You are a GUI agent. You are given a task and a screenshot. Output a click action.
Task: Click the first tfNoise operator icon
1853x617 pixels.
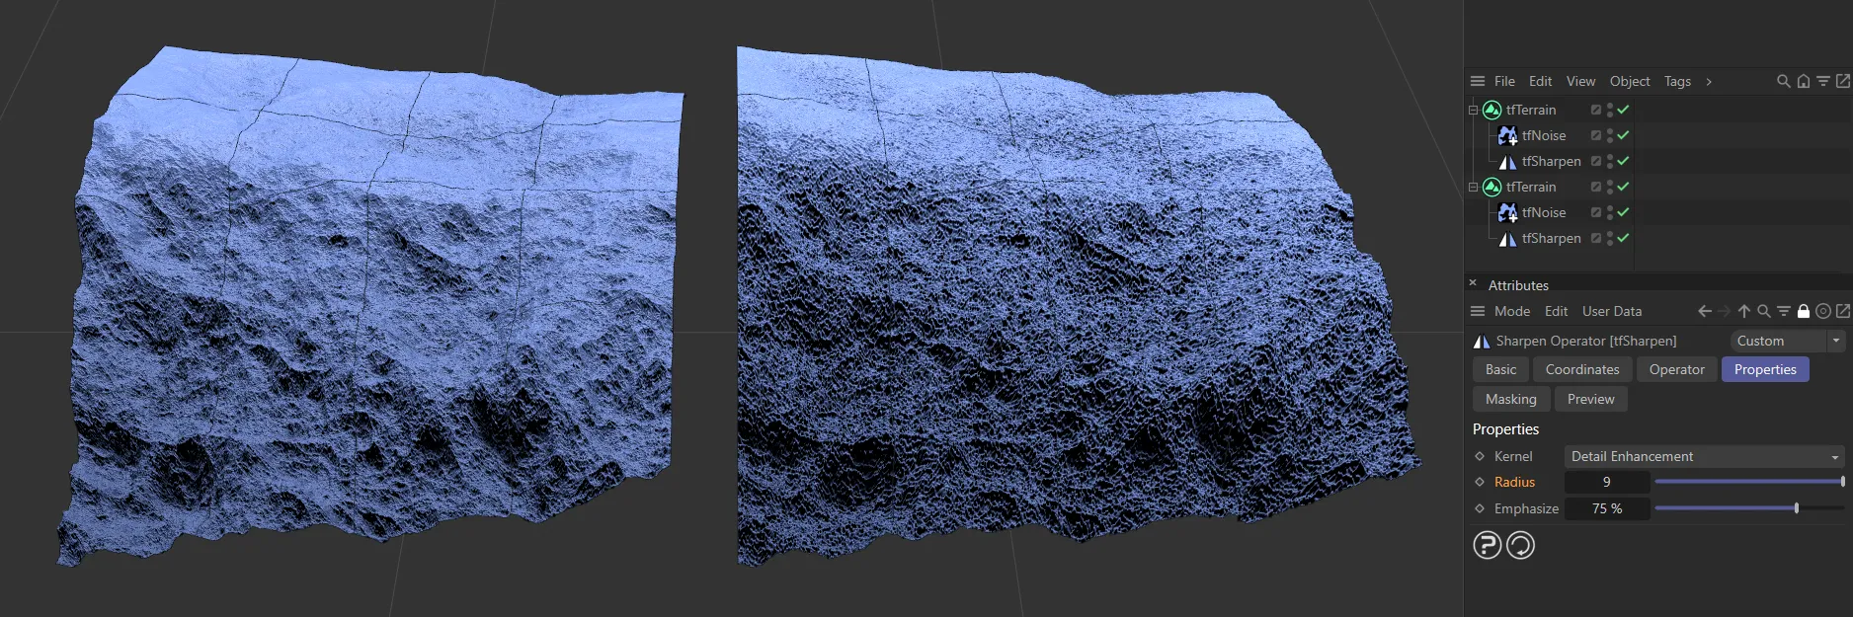1507,135
